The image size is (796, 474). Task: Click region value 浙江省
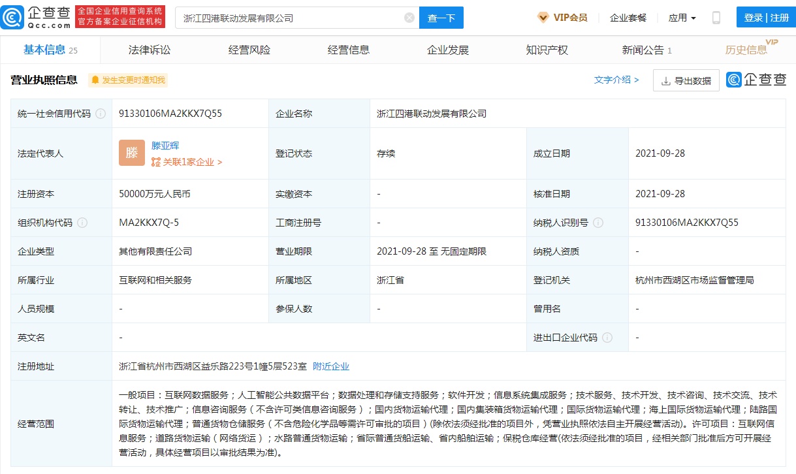pyautogui.click(x=390, y=280)
